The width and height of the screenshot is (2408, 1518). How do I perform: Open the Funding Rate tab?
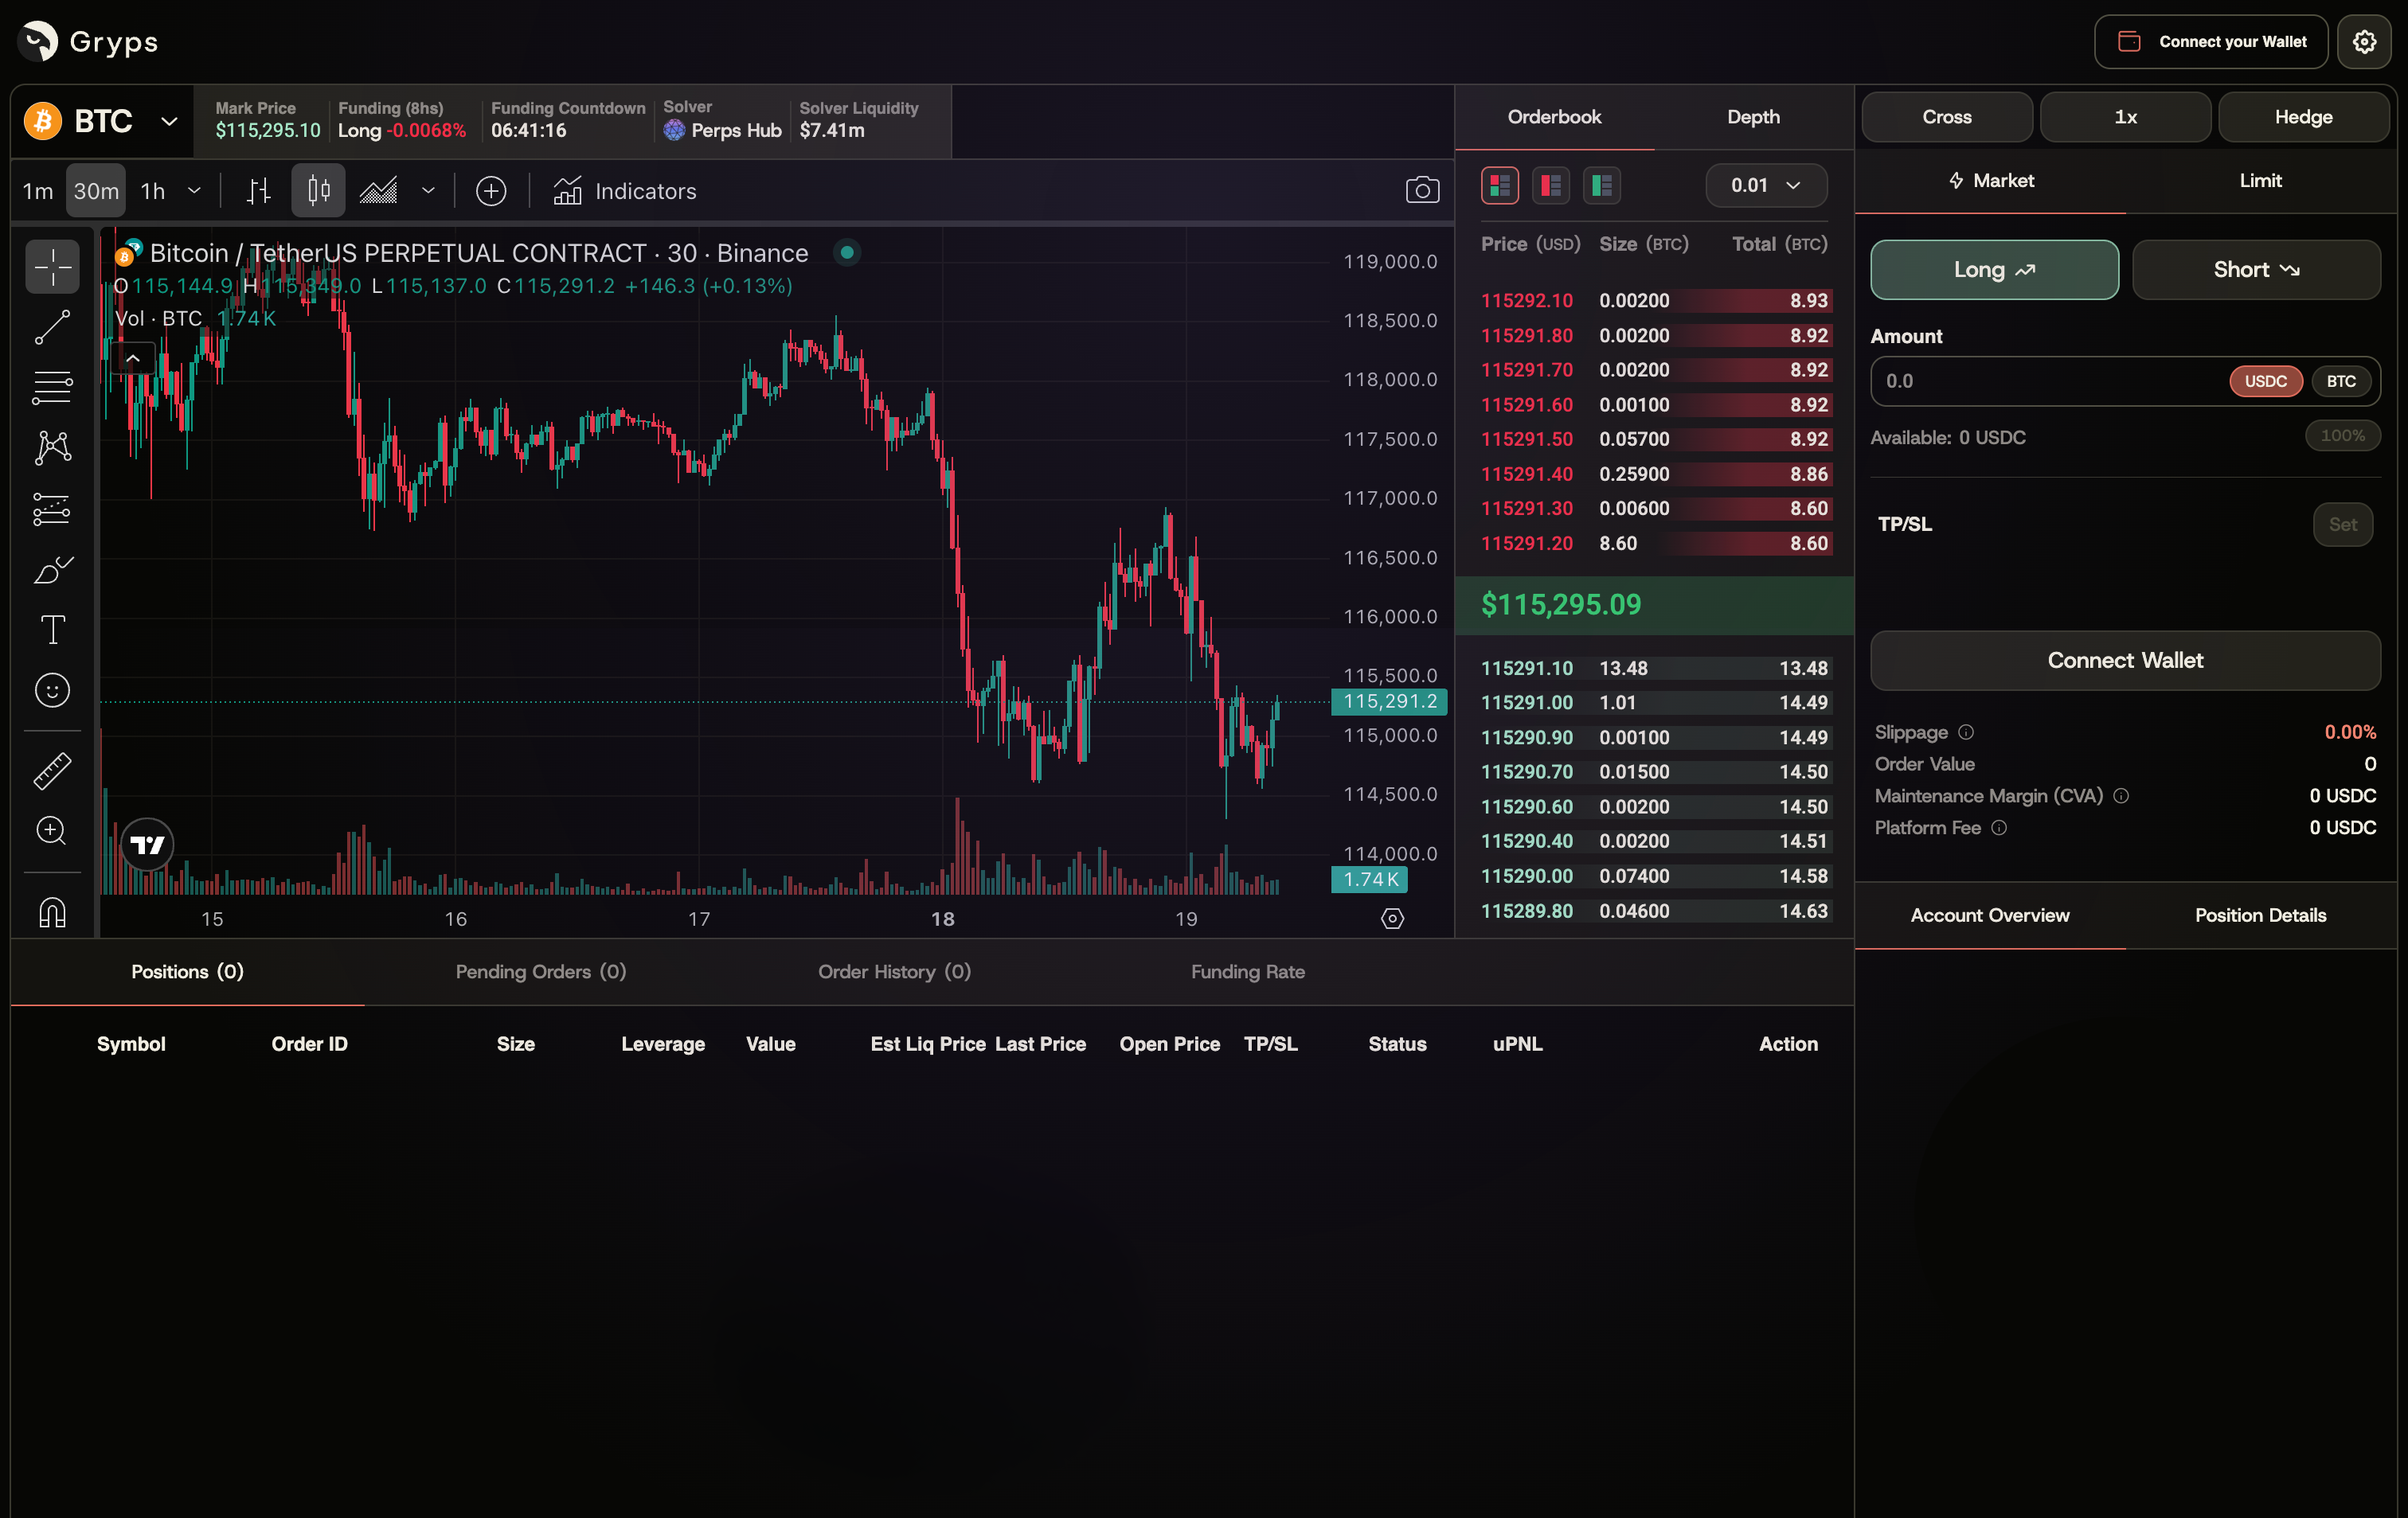click(x=1247, y=971)
